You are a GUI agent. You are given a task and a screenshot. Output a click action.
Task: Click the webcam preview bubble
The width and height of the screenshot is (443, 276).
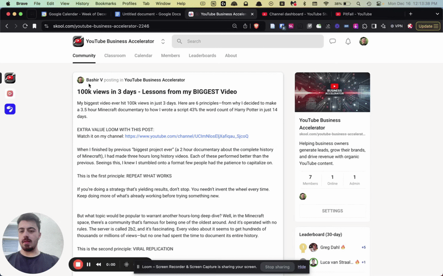32,243
